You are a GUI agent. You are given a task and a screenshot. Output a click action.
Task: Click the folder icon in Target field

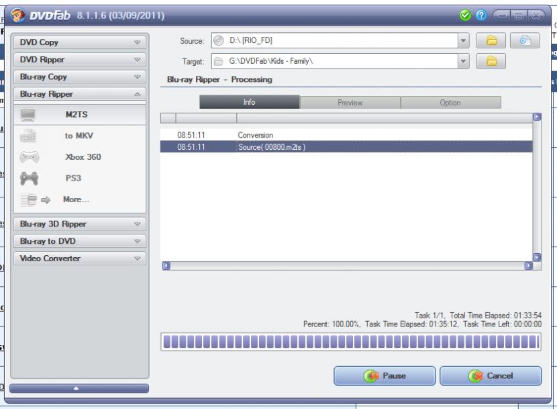click(x=219, y=62)
